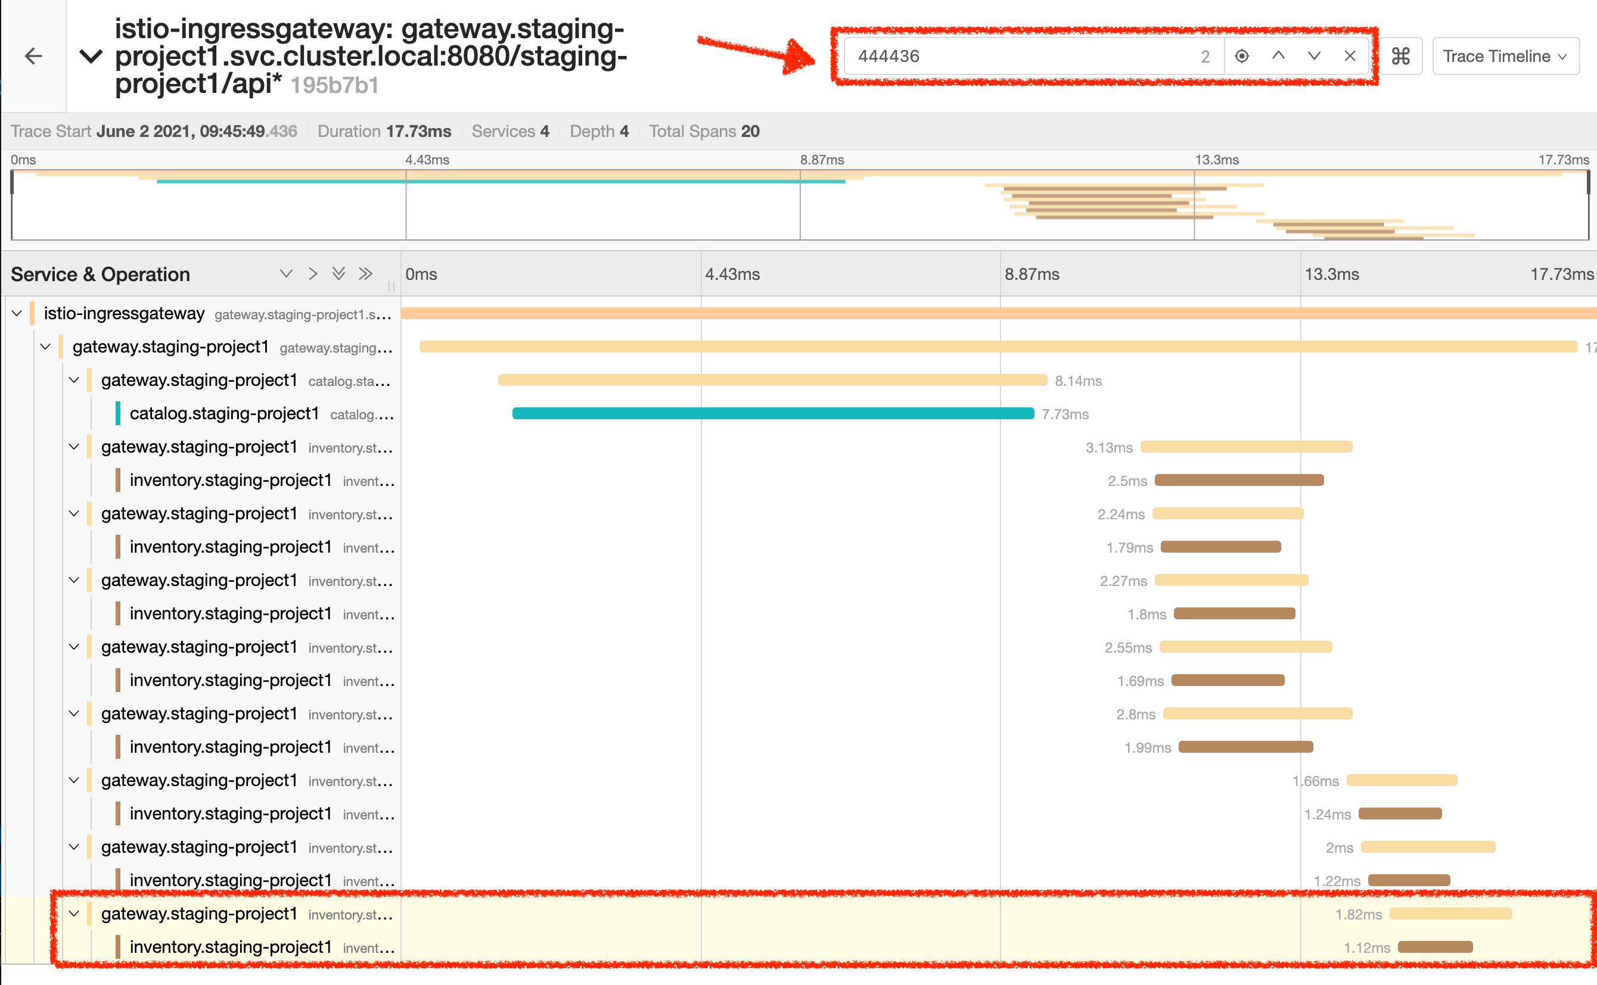
Task: Click the back arrow to return to search
Action: [x=33, y=56]
